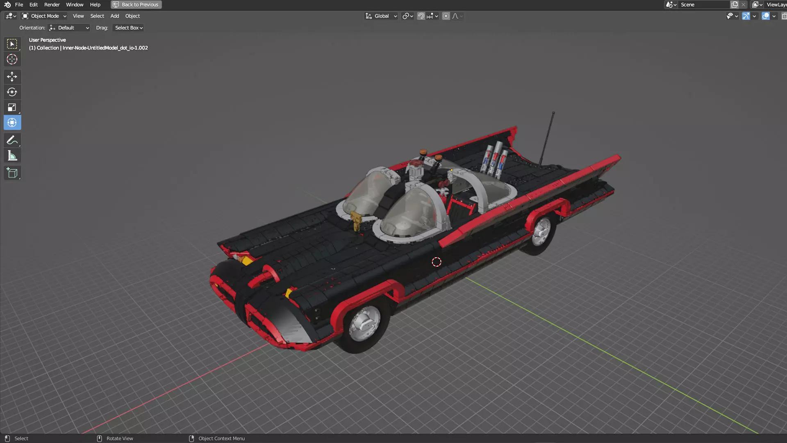Viewport: 787px width, 443px height.
Task: Click the Scene name field
Action: 703,5
